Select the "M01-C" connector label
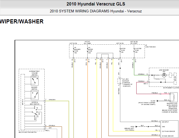The image size is (179, 138). point(146,84)
